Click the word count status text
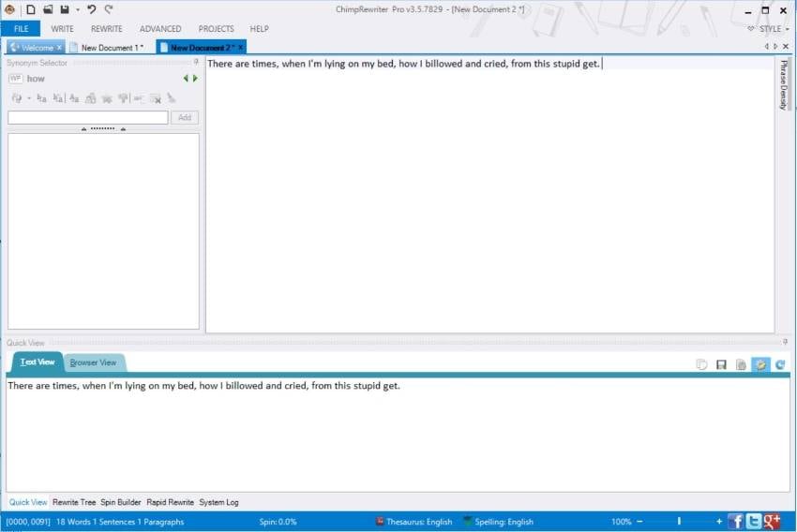797x532 pixels. point(120,522)
